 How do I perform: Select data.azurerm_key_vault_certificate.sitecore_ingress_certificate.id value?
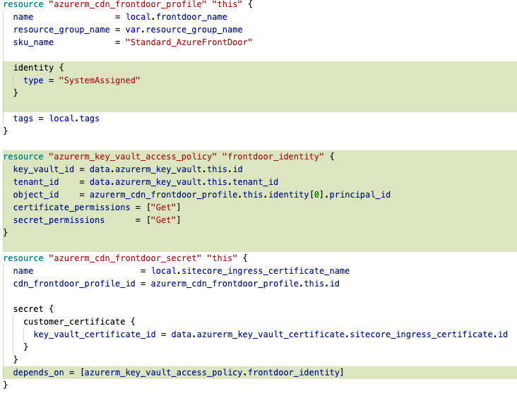[340, 334]
